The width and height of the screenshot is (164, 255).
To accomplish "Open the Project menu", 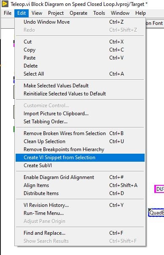I will (x=56, y=13).
